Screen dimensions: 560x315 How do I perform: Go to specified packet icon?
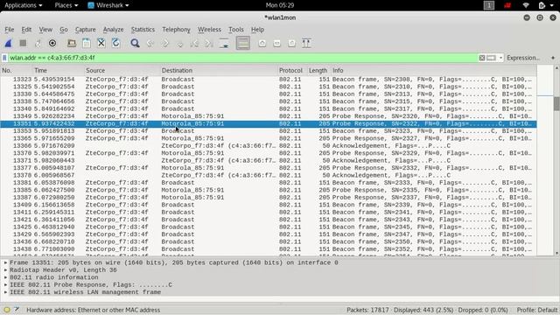tap(180, 43)
